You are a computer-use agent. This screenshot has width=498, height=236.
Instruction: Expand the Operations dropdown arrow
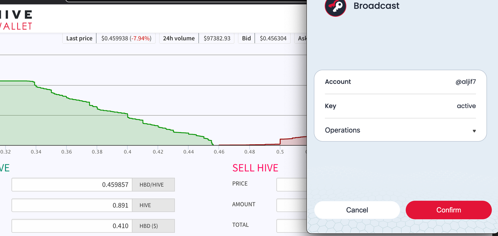474,131
